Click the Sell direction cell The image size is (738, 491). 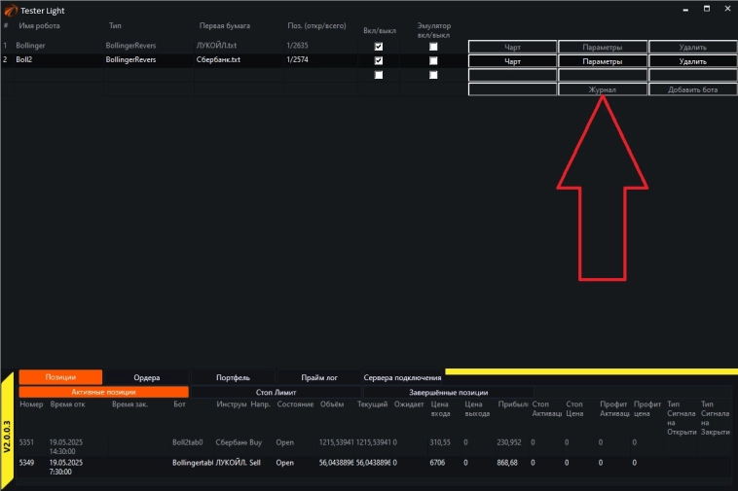[255, 463]
